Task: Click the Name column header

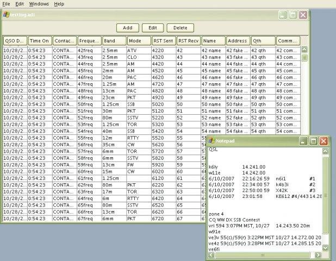Action: pyautogui.click(x=214, y=41)
